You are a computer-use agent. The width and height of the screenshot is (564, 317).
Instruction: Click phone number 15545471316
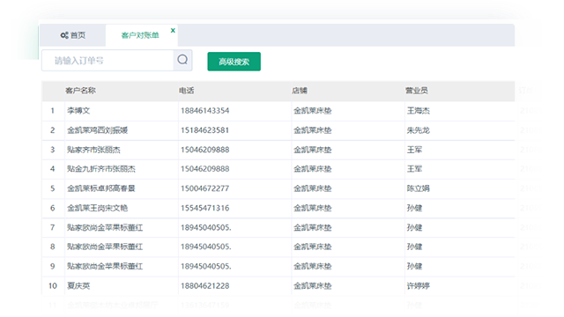[204, 208]
